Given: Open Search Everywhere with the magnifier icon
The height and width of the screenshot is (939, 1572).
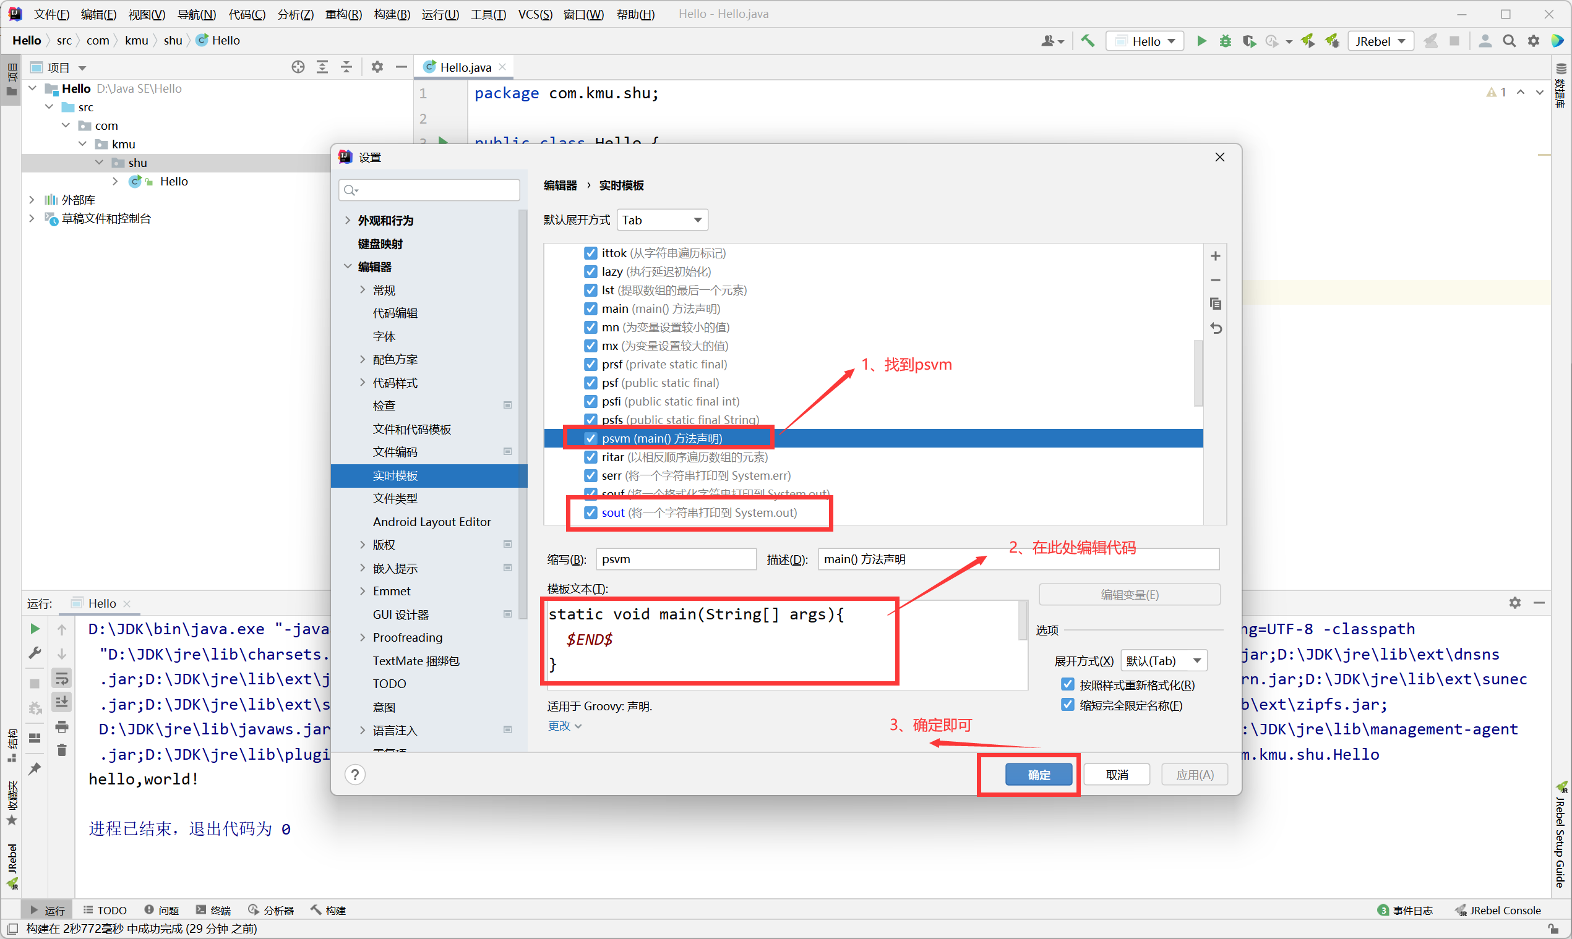Looking at the screenshot, I should (x=1510, y=41).
